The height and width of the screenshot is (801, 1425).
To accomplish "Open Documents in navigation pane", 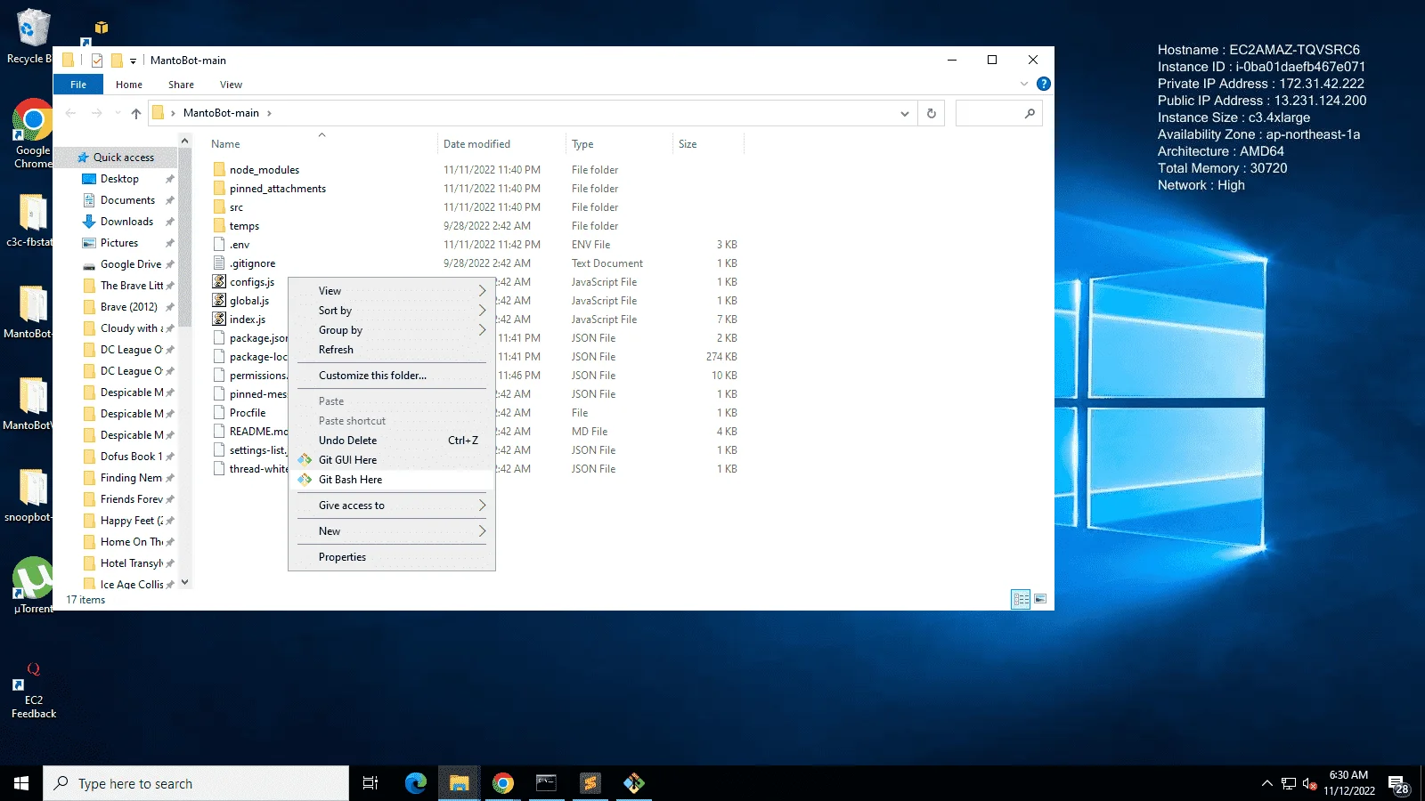I will 127,200.
